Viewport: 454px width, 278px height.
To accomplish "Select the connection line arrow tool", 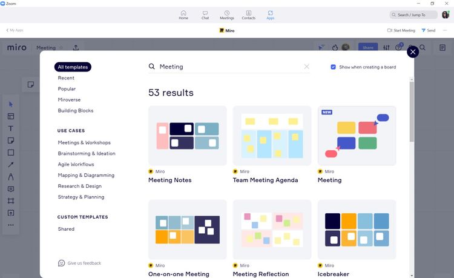I will [x=11, y=165].
